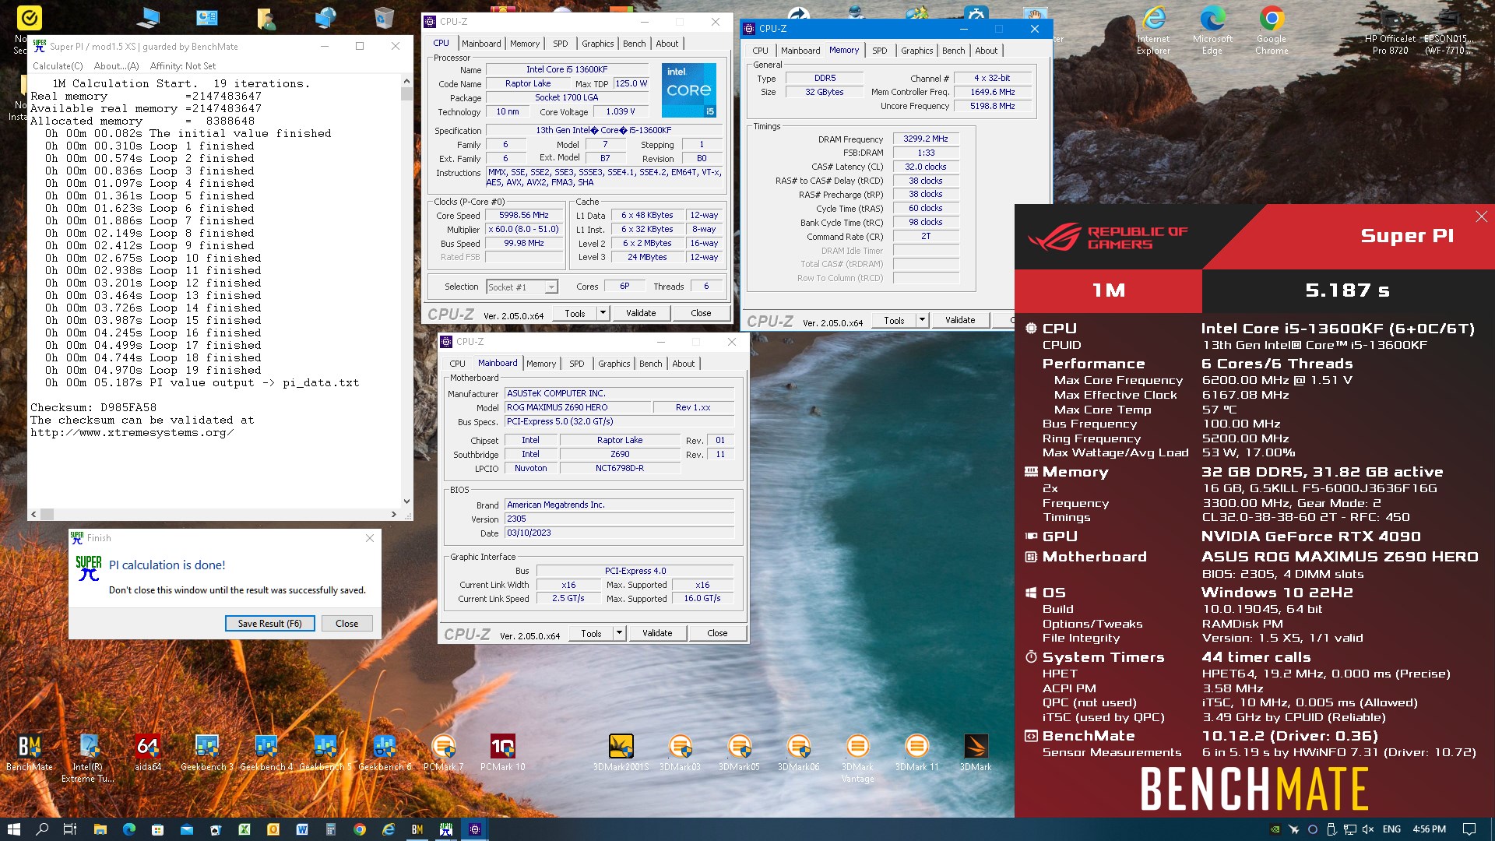Open 3DMark2001S desktop shortcut
The image size is (1495, 841).
(x=621, y=752)
